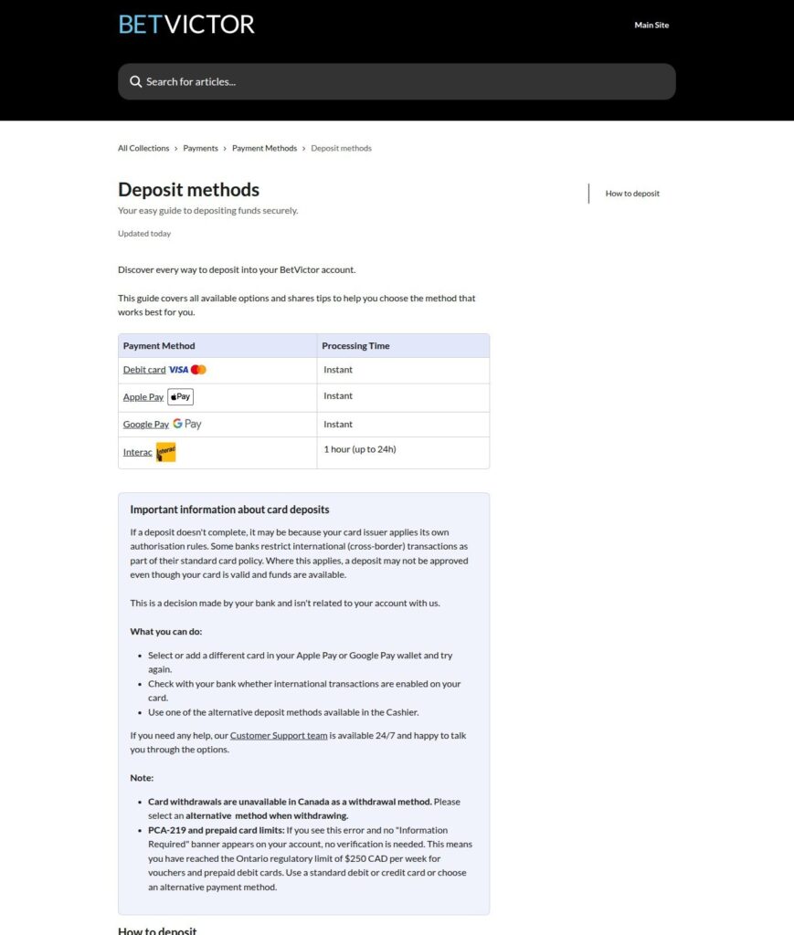Click the Visa logo icon
The height and width of the screenshot is (935, 794).
[x=178, y=370]
